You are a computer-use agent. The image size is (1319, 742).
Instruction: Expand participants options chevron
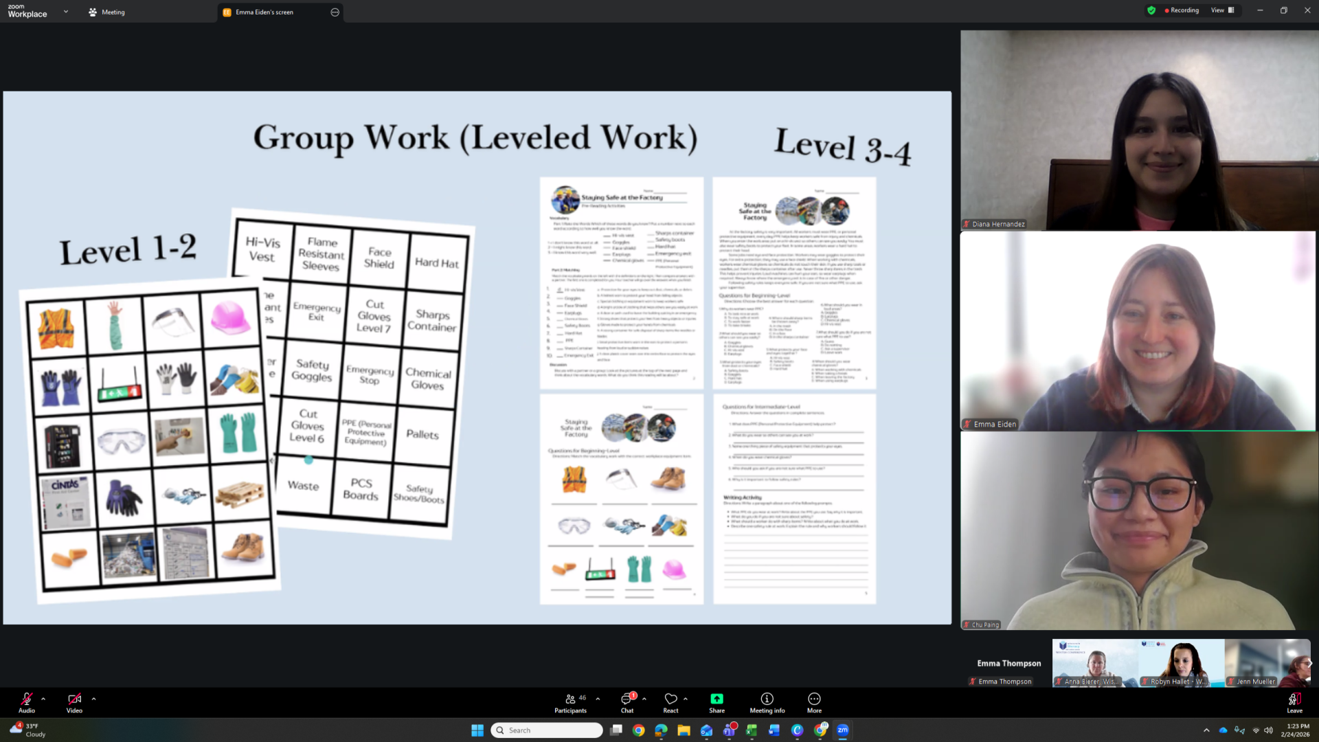(x=598, y=699)
